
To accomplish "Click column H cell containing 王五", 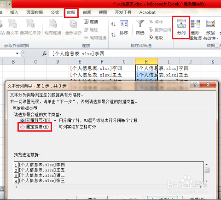I will coord(146,75).
